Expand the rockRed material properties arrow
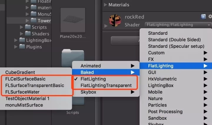 (x=106, y=26)
